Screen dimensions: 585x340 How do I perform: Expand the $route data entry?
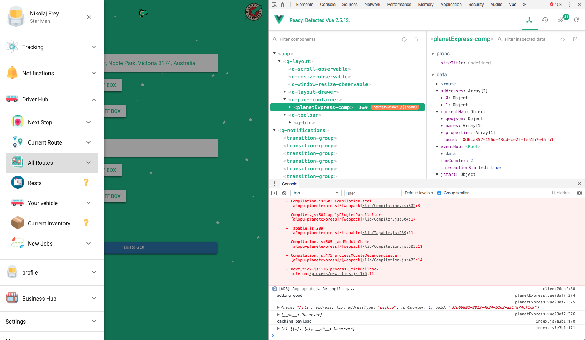437,84
